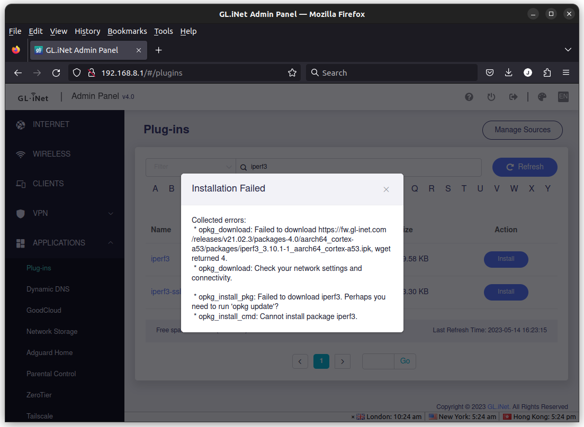Filter plug-ins by letter Y
584x427 pixels.
pos(548,189)
